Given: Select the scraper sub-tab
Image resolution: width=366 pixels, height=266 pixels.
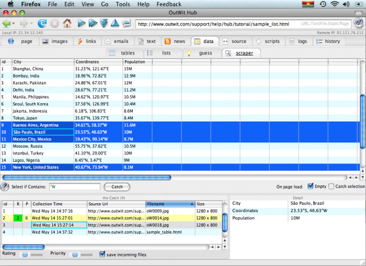Looking at the screenshot, I should click(241, 53).
